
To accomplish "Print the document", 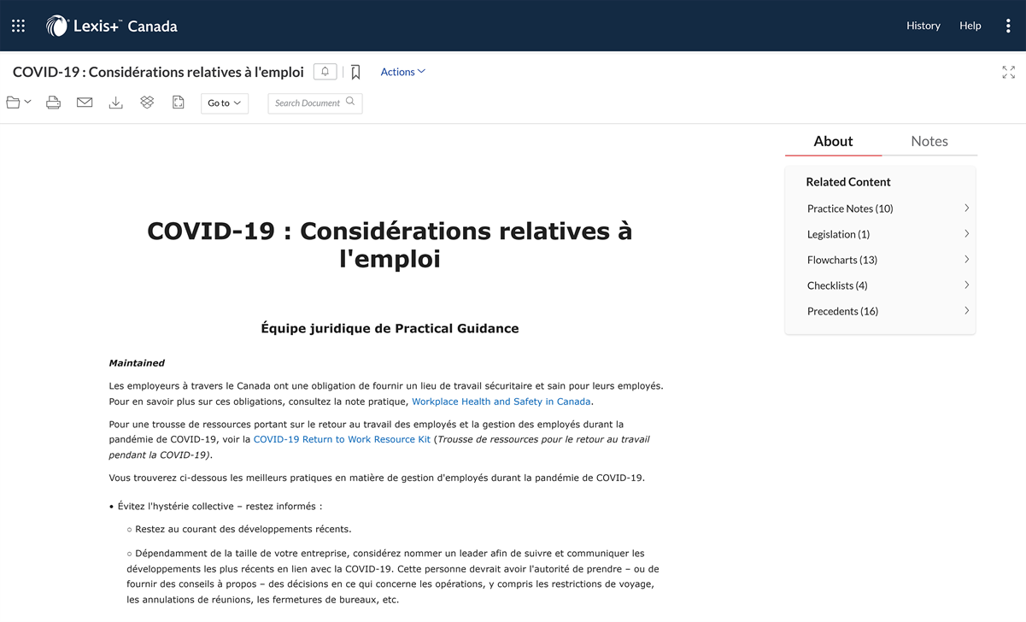I will click(53, 103).
